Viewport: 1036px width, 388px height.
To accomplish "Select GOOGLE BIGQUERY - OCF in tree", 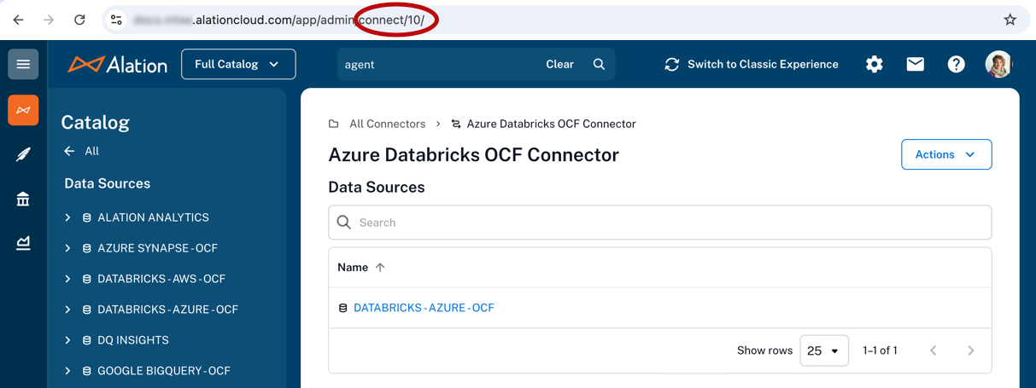I will [x=164, y=371].
